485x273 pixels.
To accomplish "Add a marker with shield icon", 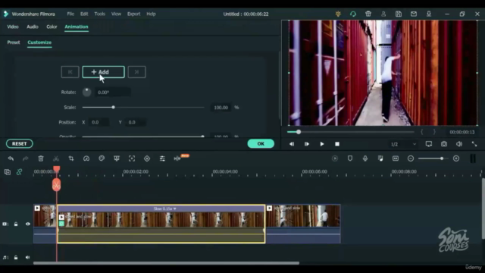I will [x=350, y=158].
